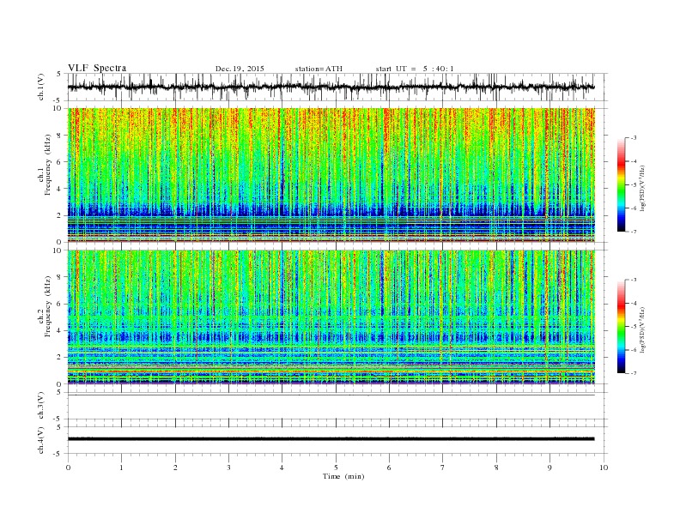
Task: Select the date text "Dec.19, 2015"
Action: (240, 69)
